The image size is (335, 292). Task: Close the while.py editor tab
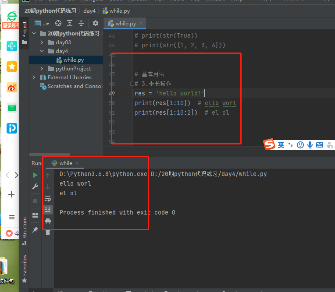pyautogui.click(x=141, y=23)
